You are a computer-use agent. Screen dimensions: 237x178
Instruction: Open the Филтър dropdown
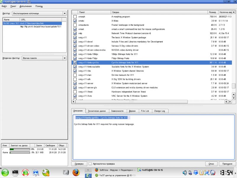[x=39, y=13]
